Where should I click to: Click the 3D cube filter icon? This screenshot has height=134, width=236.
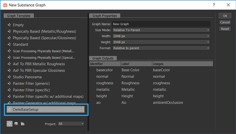click(x=16, y=124)
